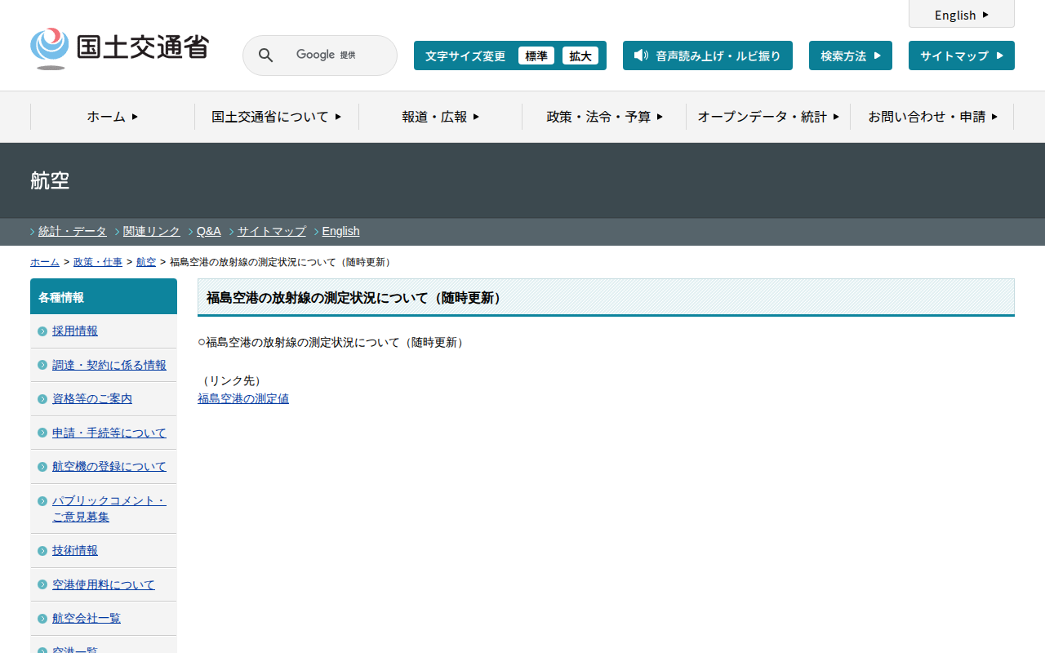Set font size to 拡大
This screenshot has height=653, width=1045.
tap(580, 56)
